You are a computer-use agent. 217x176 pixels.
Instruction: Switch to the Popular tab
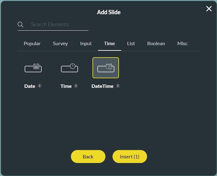pos(32,44)
